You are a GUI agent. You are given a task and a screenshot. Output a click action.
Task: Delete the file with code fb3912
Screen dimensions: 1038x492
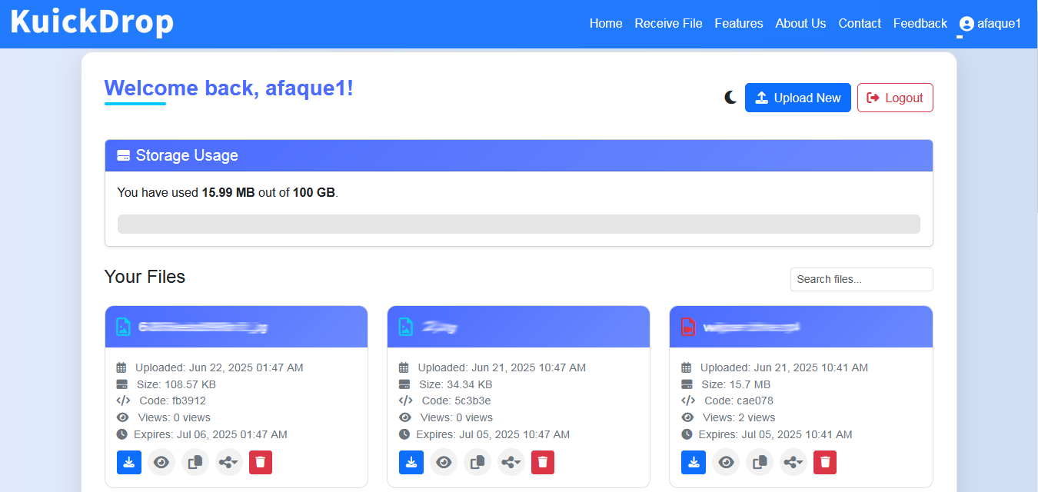click(x=261, y=462)
